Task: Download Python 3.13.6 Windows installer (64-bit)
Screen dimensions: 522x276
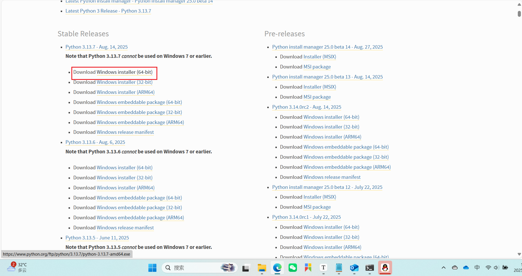Action: pyautogui.click(x=125, y=168)
